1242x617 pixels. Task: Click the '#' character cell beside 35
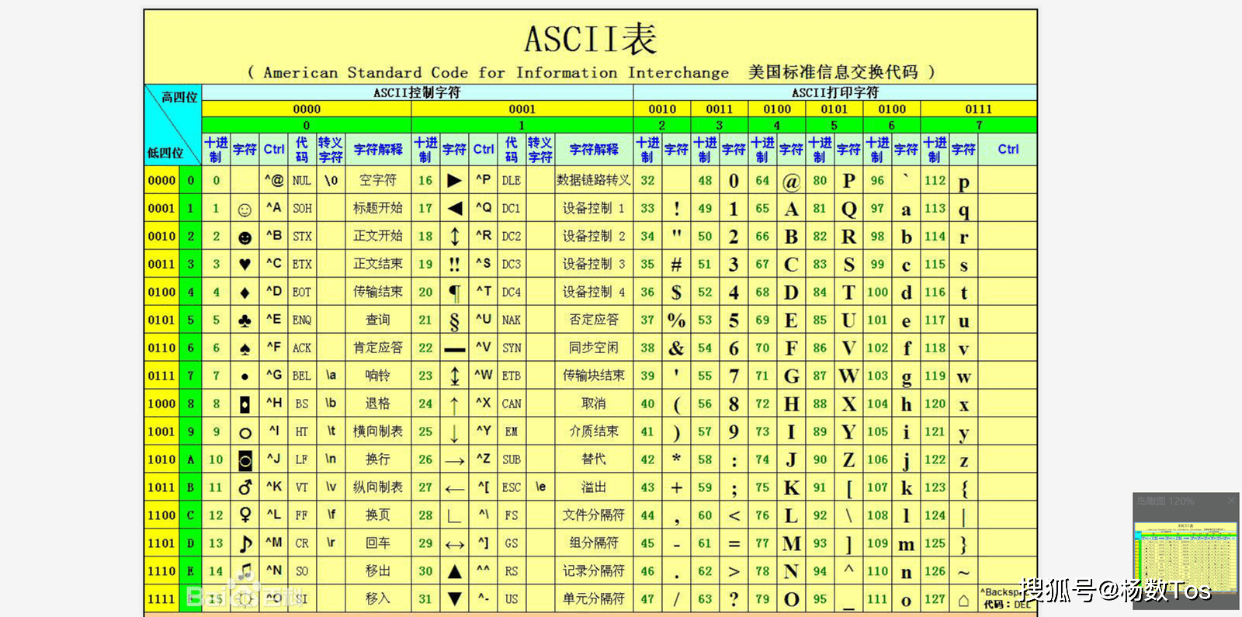click(x=676, y=265)
